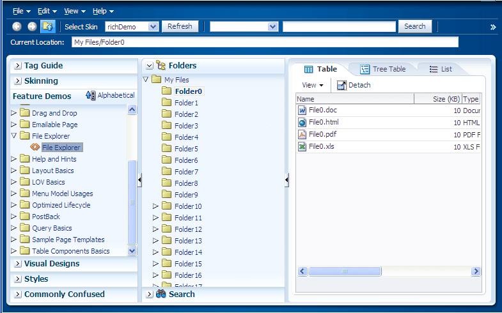Viewport: 502px width, 313px height.
Task: Click the table scroll right arrow
Action: pos(476,271)
